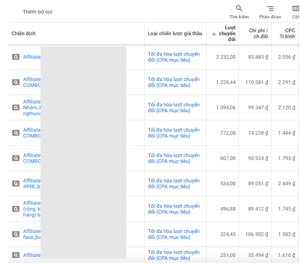Click the search campaign icon in 2.232,00 row
Viewport: 300px width, 265px height.
(x=16, y=57)
